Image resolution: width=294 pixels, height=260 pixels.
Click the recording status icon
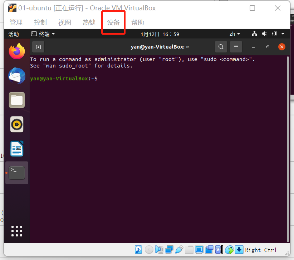coord(209,250)
